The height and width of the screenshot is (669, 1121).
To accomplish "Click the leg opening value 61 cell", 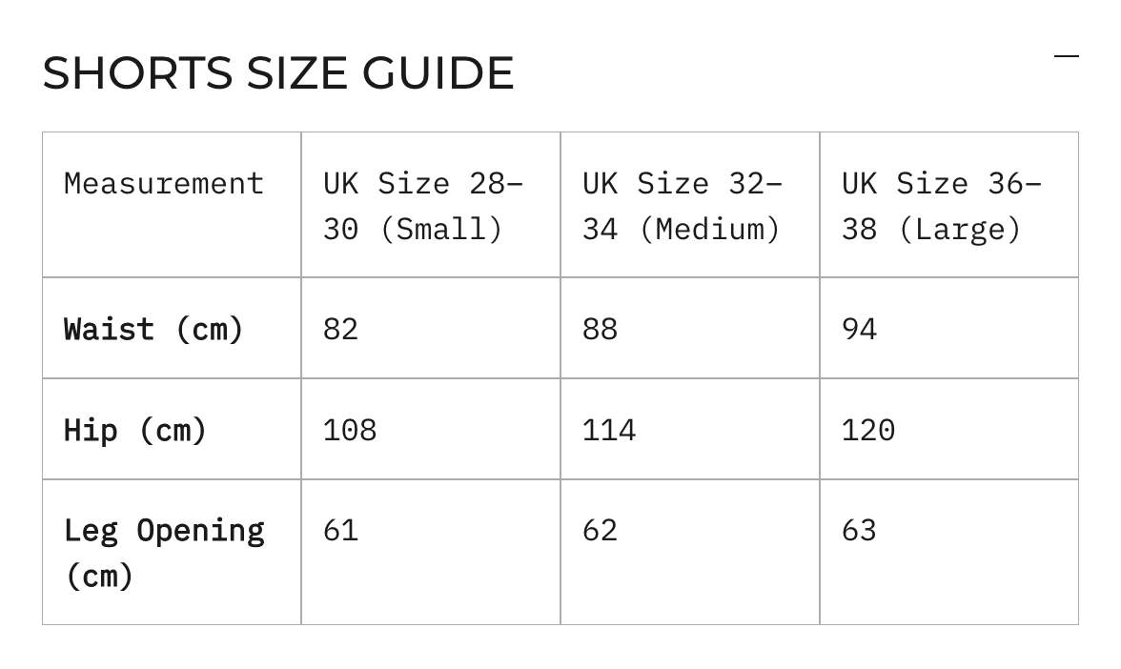I will (431, 553).
